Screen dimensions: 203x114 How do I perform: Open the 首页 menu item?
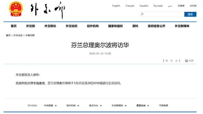point(14,26)
